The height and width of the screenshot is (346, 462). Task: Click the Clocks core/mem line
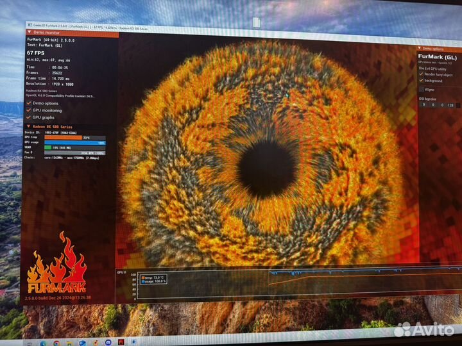click(62, 158)
